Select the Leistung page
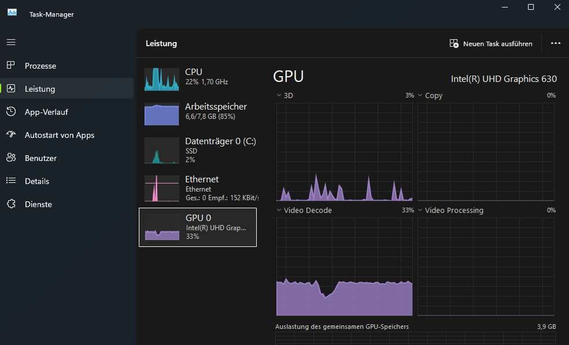The height and width of the screenshot is (345, 569). click(x=66, y=88)
